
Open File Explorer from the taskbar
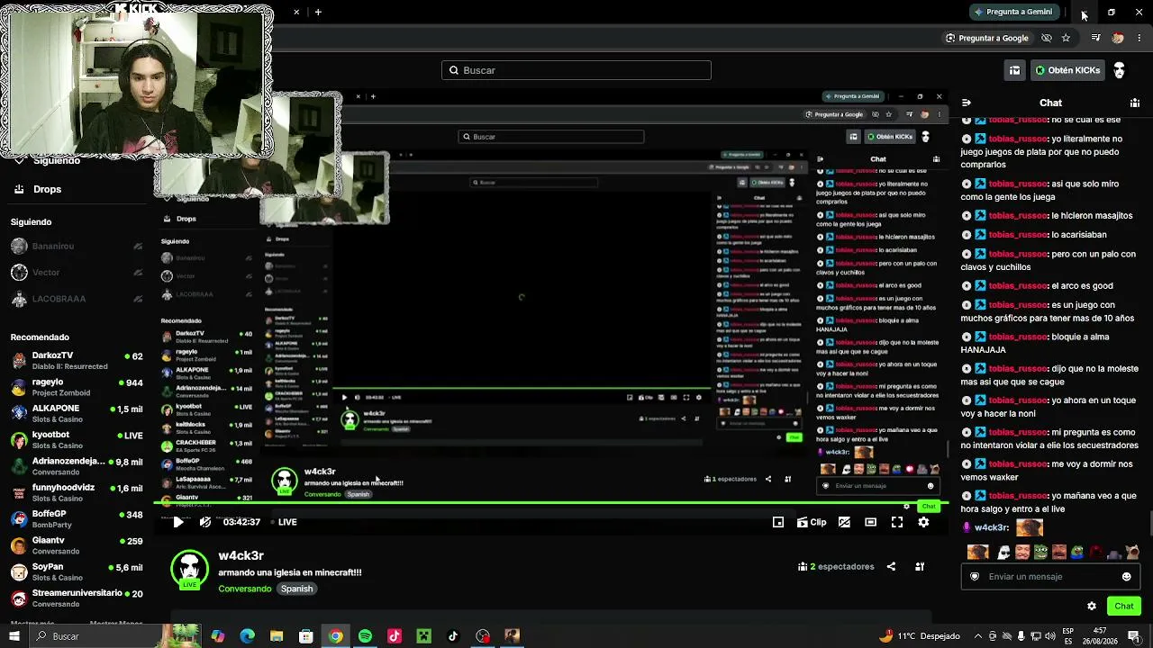277,636
